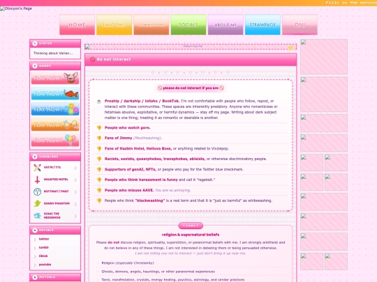Click the blue Sonic the Hedgehog icon
Image resolution: width=377 pixels, height=282 pixels.
pos(37,216)
